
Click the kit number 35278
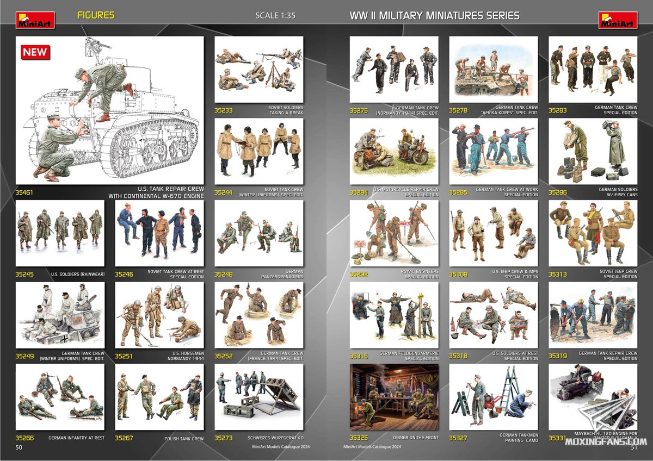458,110
